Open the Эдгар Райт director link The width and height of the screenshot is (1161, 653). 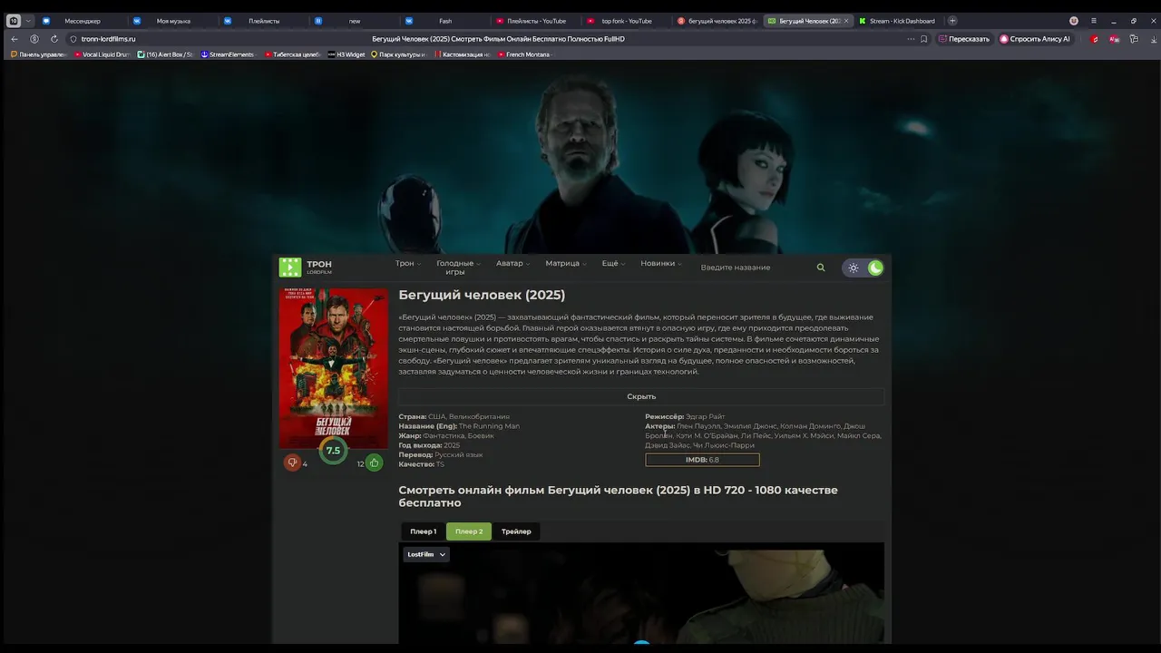click(x=706, y=417)
